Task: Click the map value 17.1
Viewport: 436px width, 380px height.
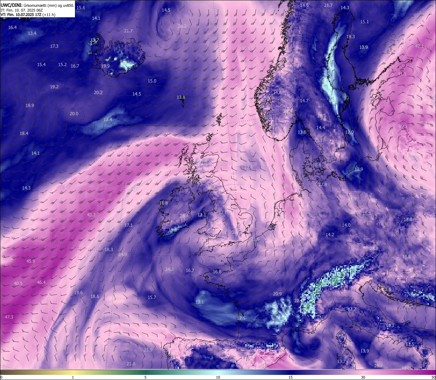Action: tap(128, 225)
